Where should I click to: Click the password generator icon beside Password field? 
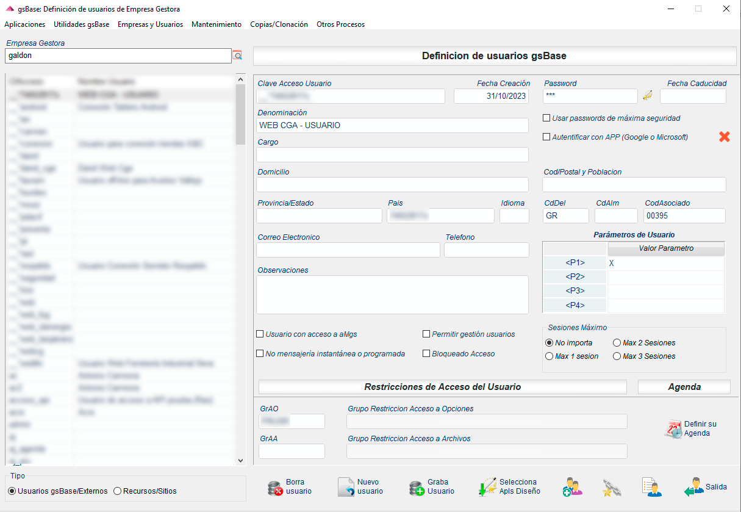pos(647,95)
